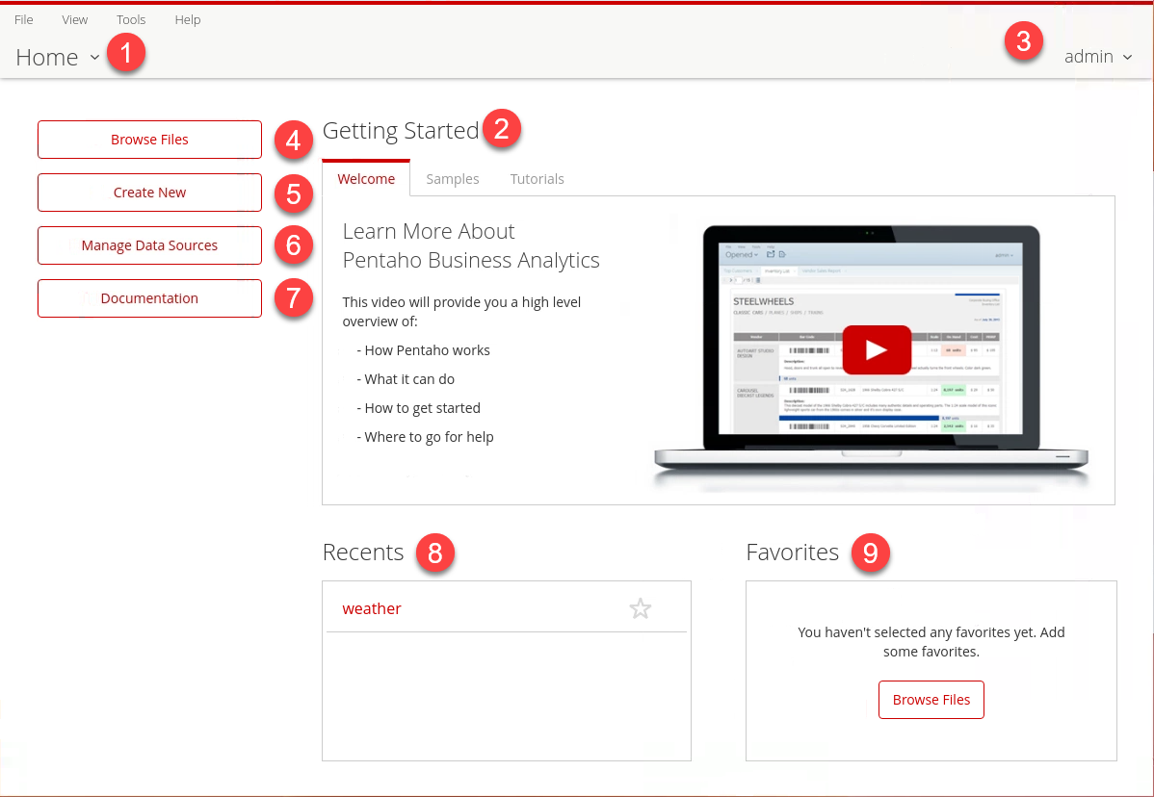The height and width of the screenshot is (797, 1154).
Task: Click the 'You haven't selected any favorites' message
Action: click(x=931, y=642)
